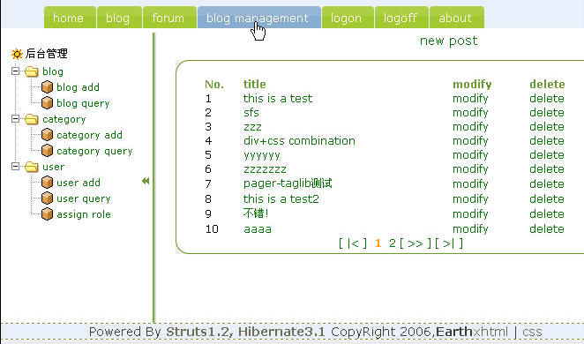584x344 pixels.
Task: Click the box icon next to category add
Action: [x=47, y=135]
